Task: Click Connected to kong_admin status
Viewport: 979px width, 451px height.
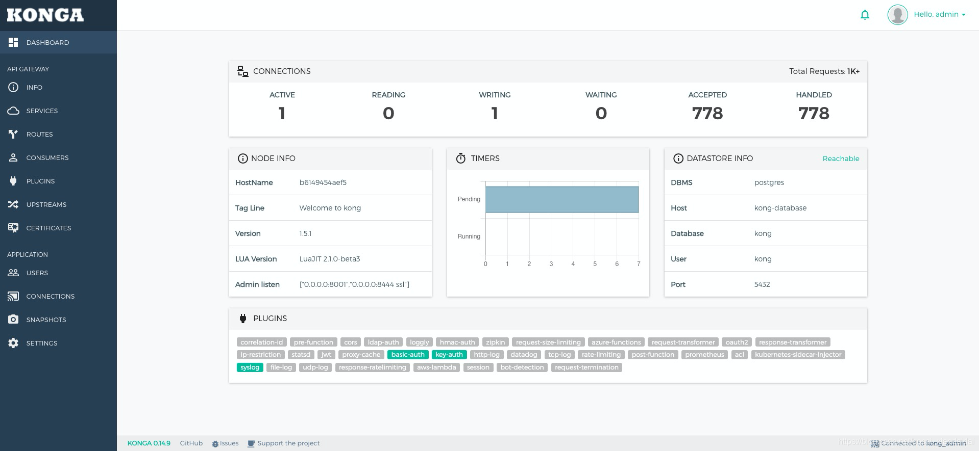Action: (919, 443)
